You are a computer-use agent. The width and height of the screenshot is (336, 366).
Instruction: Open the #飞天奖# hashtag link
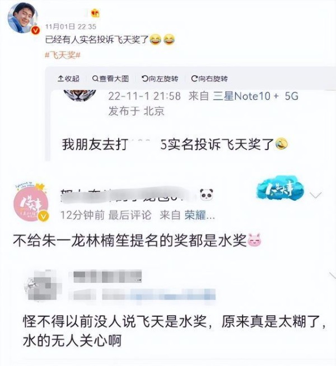tap(63, 55)
